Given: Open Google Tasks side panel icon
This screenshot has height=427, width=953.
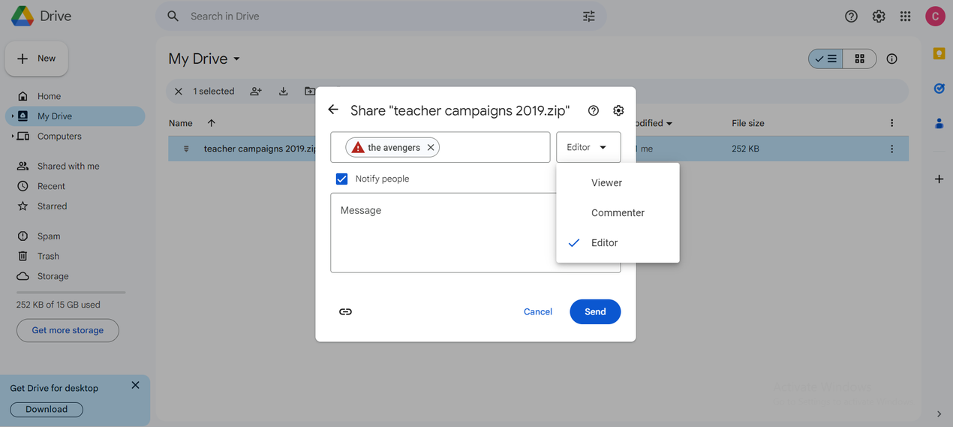Looking at the screenshot, I should click(939, 89).
